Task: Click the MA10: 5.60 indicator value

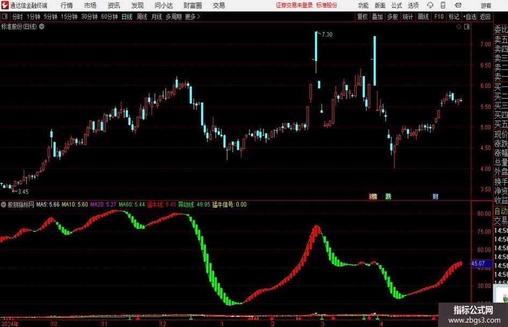Action: tap(75, 205)
